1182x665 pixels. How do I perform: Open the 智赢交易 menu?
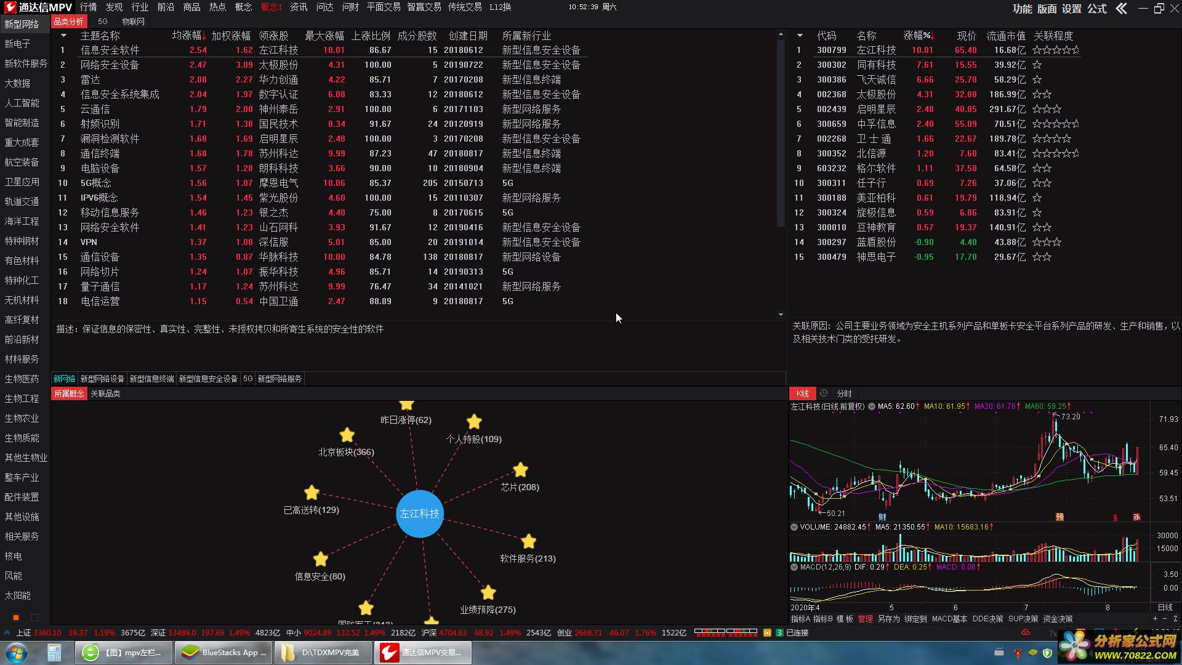click(424, 7)
